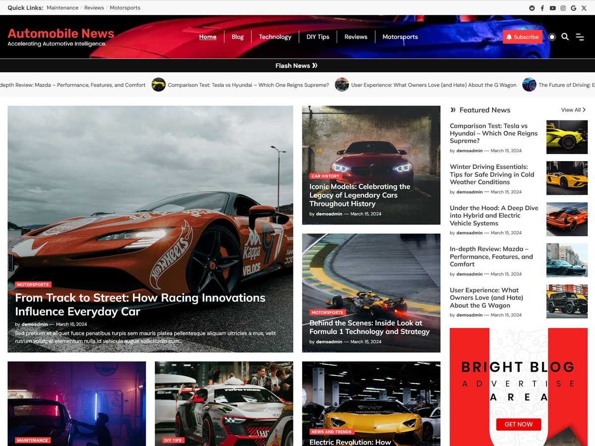The image size is (595, 446).
Task: Expand Featured News via View All arrow
Action: pyautogui.click(x=574, y=110)
